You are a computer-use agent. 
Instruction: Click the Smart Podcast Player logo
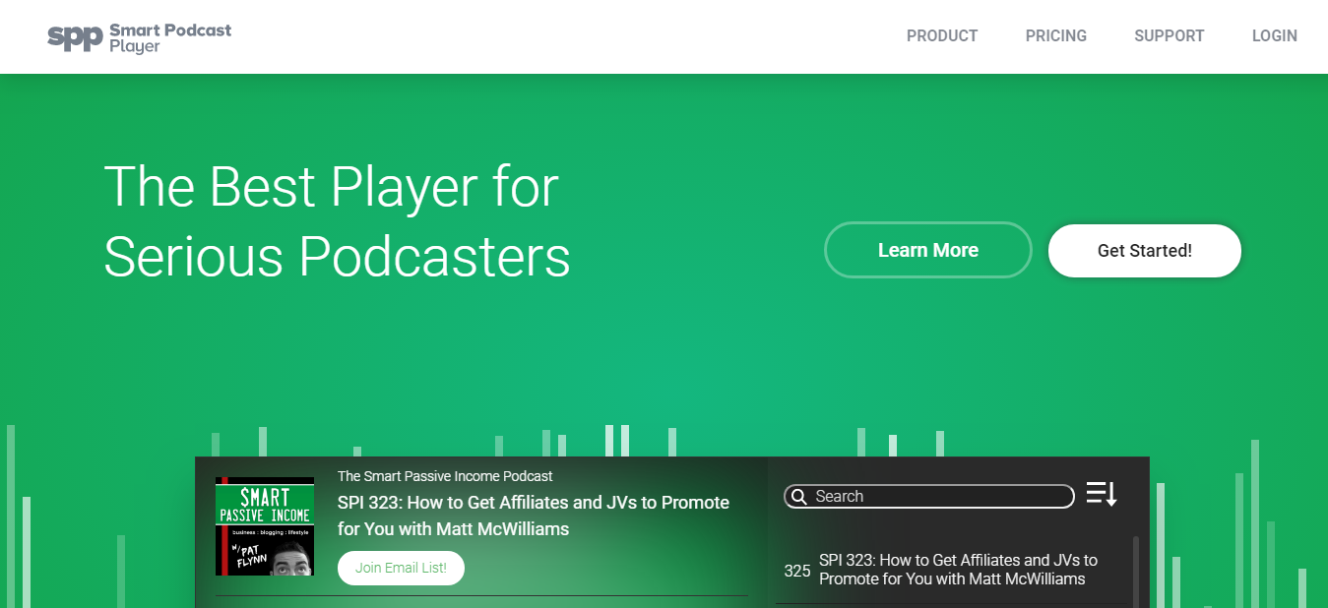pos(140,37)
